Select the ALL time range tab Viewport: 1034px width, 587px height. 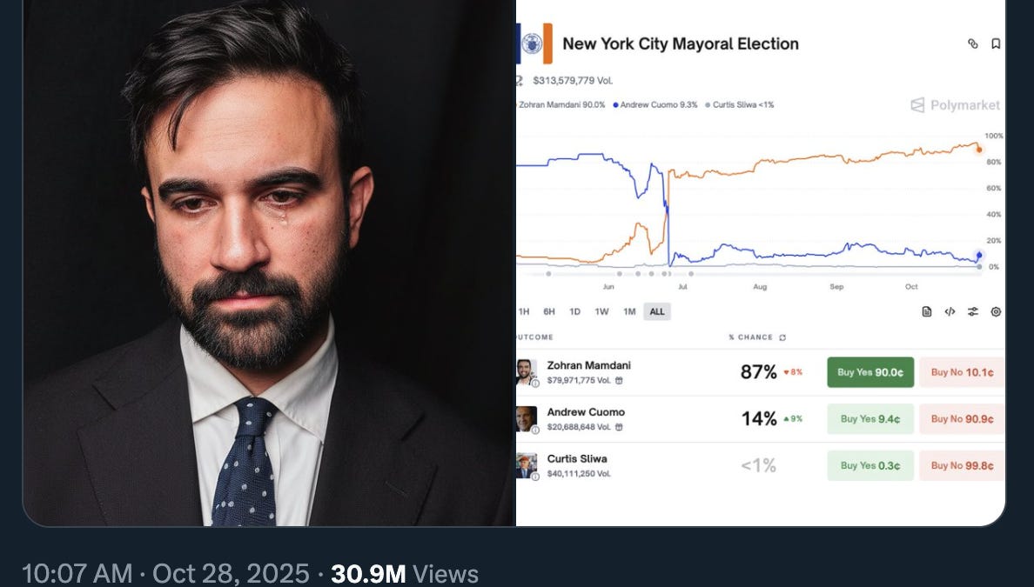(657, 311)
